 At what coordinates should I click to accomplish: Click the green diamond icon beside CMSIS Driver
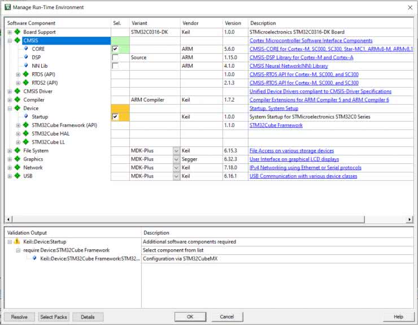(x=17, y=92)
